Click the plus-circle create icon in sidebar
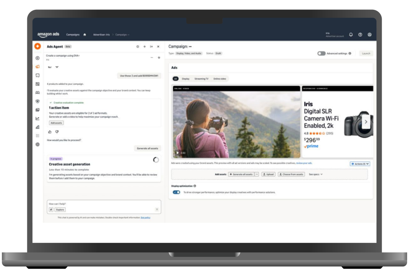Image resolution: width=409 pixels, height=280 pixels. point(37,58)
